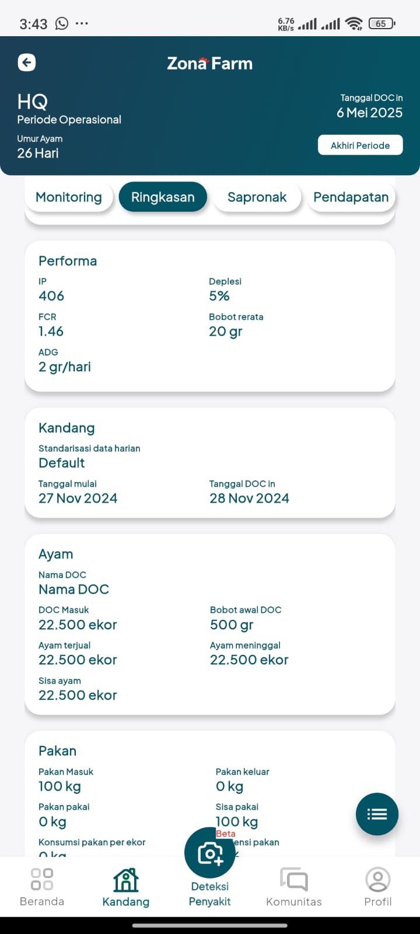Image resolution: width=420 pixels, height=934 pixels.
Task: Open the Sapronak tab
Action: pos(257,197)
